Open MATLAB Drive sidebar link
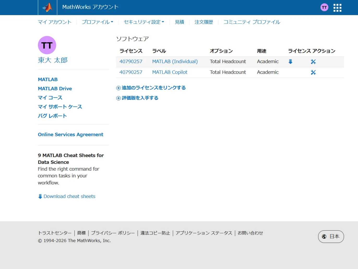Screen dimensions: 358x269 point(55,88)
